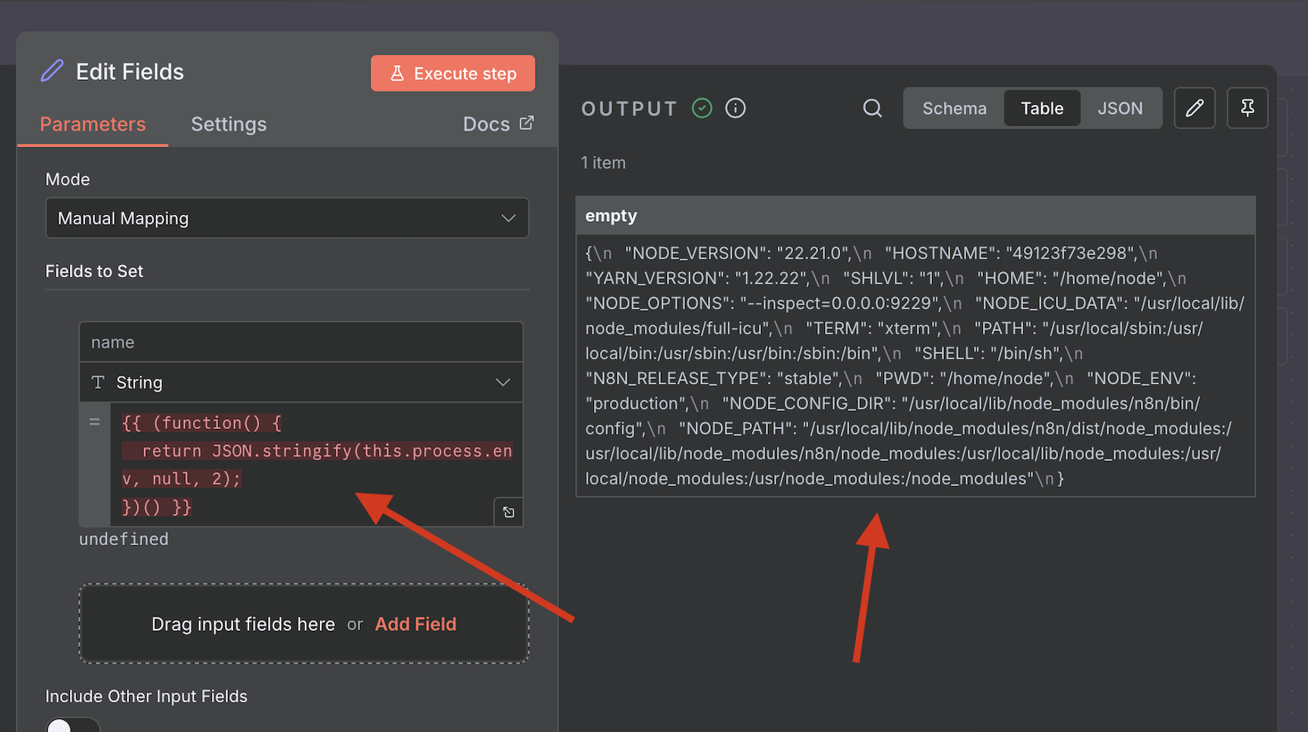Open the Mode dropdown

tap(287, 219)
